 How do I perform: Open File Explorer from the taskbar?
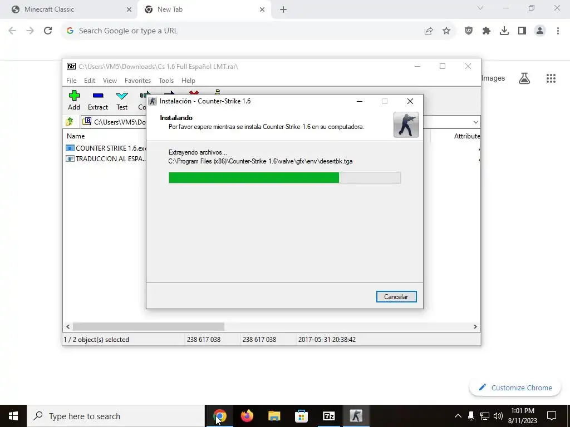click(274, 416)
